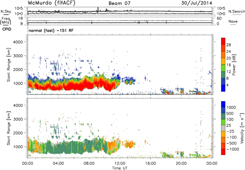Pick the yellow-orange 16–20 dB power swatch
The height and width of the screenshot is (170, 245).
(223, 61)
